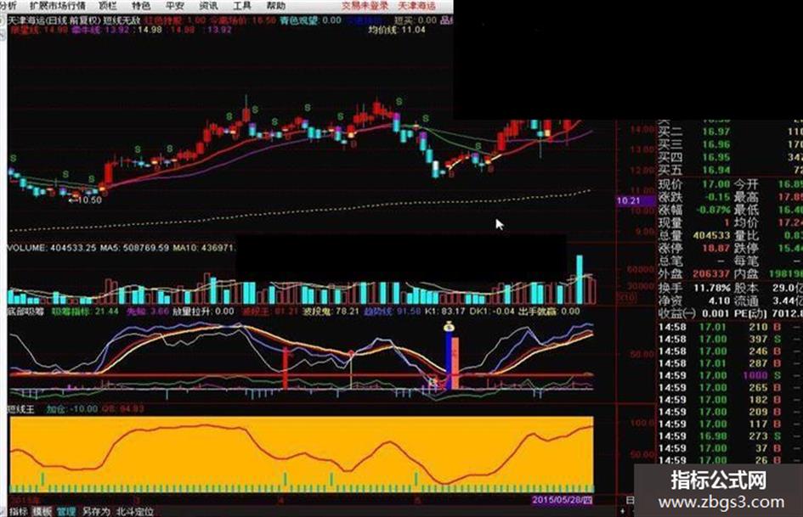This screenshot has width=803, height=517.
Task: Click the trade row with volume 397
Action: (728, 340)
